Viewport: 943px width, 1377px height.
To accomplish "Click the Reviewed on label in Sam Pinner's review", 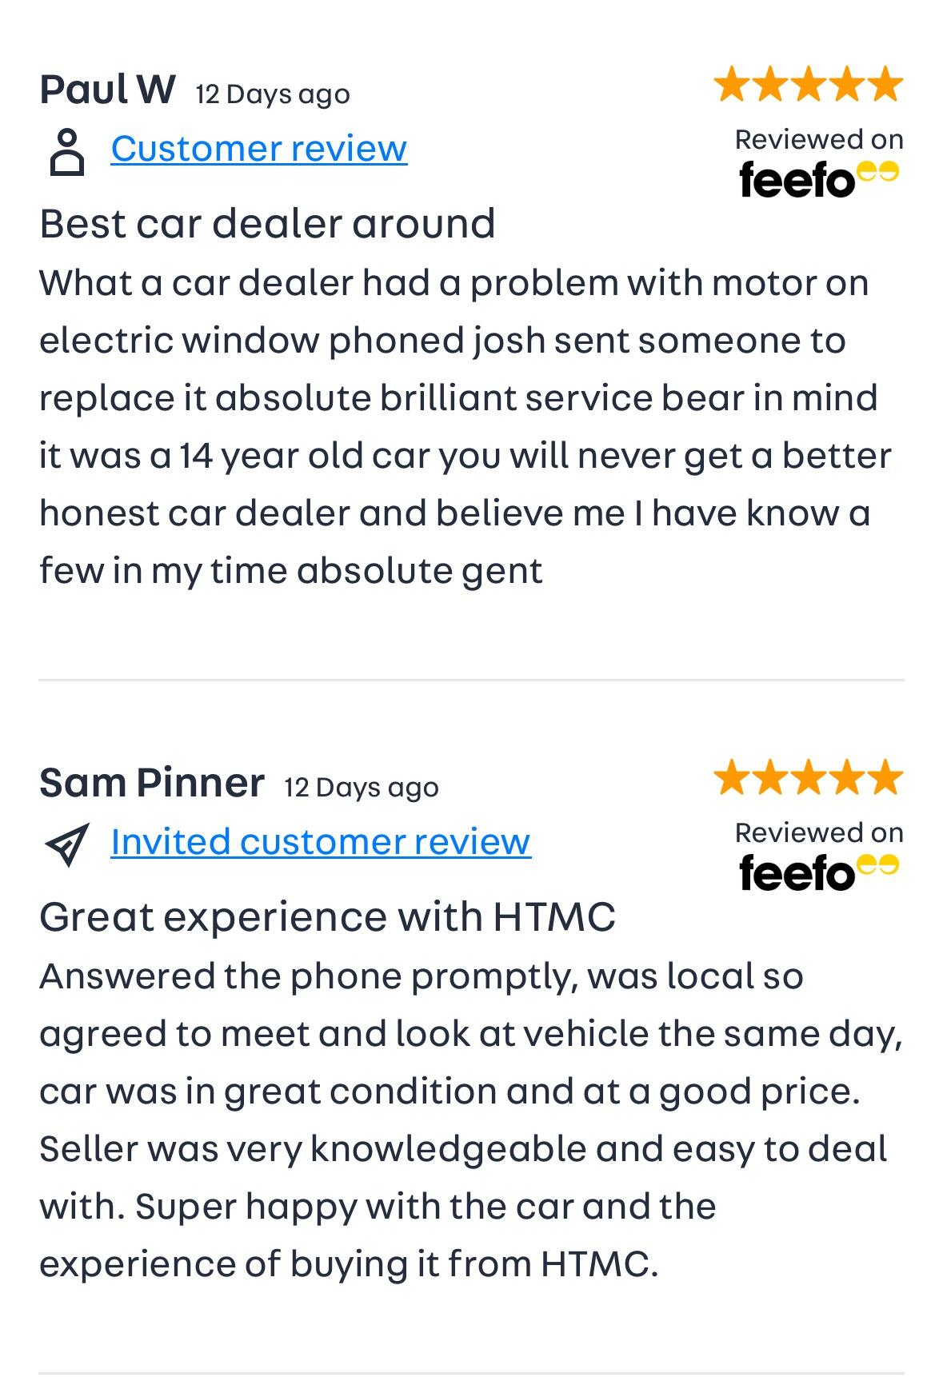I will 819,833.
